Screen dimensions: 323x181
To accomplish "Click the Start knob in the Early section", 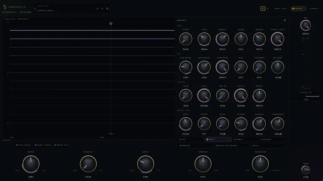I will click(186, 39).
